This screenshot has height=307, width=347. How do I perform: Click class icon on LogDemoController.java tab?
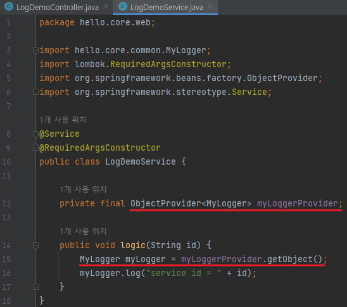(9, 6)
